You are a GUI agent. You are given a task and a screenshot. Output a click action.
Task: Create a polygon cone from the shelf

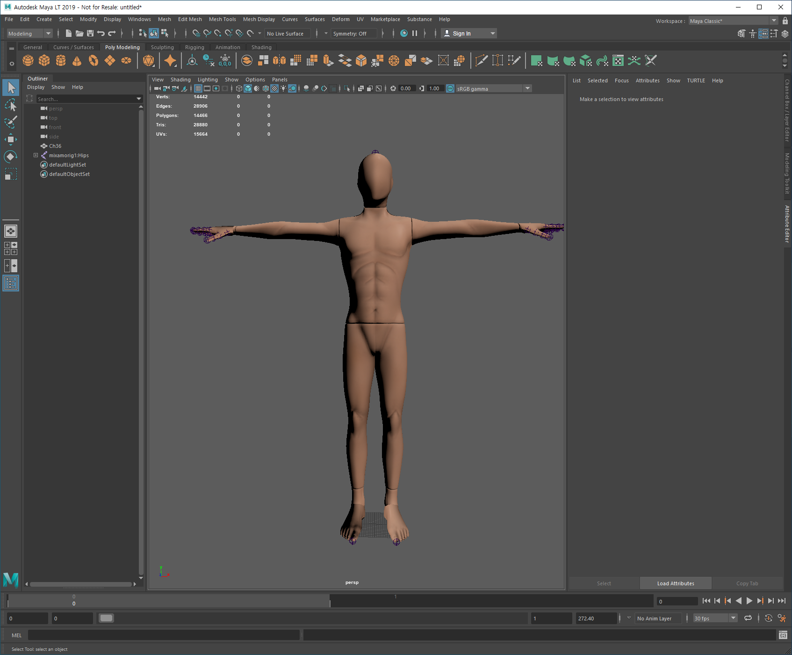[77, 60]
